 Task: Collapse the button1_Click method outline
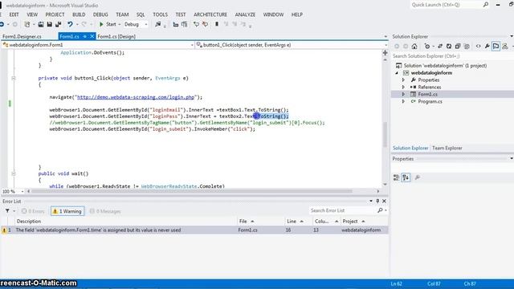14,78
